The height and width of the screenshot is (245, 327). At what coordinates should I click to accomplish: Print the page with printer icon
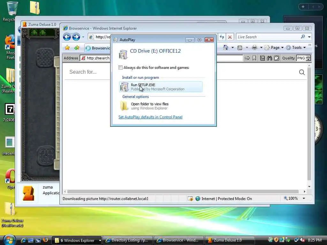[255, 48]
